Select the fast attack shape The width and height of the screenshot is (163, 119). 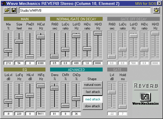pyautogui.click(x=93, y=92)
